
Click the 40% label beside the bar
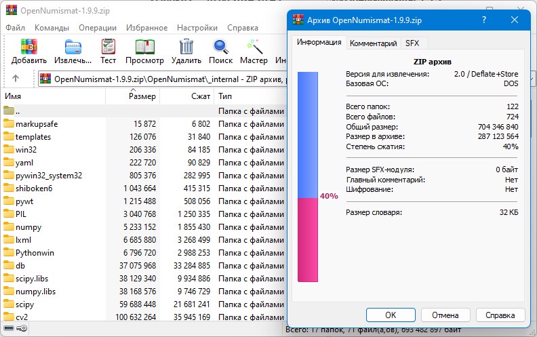tap(329, 196)
